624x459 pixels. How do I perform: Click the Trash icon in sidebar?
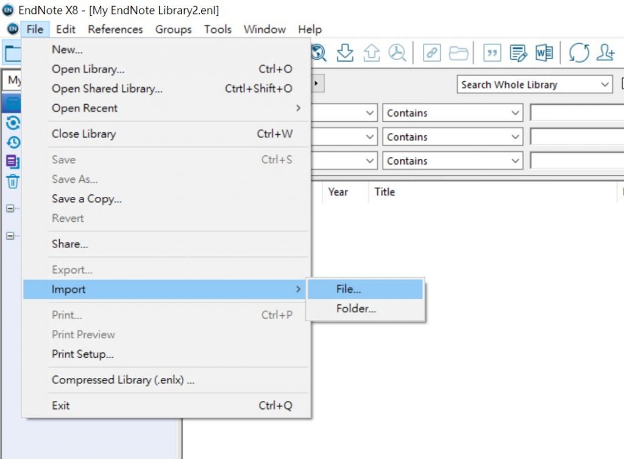(13, 182)
